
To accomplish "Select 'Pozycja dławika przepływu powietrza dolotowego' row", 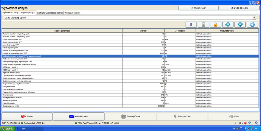I will tap(130, 92).
